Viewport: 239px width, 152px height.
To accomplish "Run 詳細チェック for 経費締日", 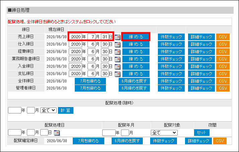I will tap(201, 52).
